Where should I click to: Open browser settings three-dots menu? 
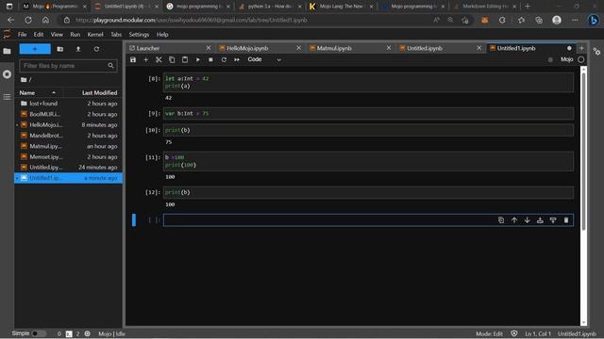coord(575,20)
